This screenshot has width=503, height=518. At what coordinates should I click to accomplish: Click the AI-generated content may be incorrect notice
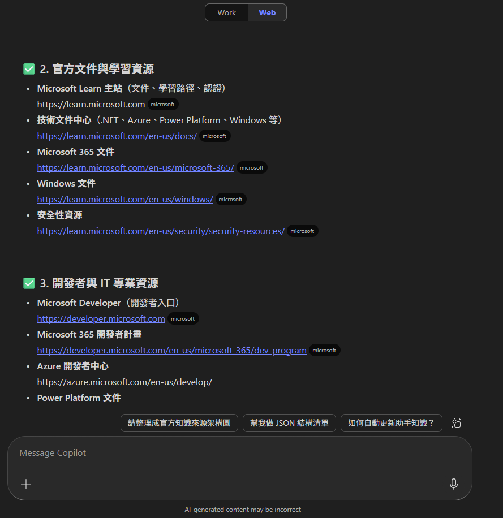[x=243, y=510]
